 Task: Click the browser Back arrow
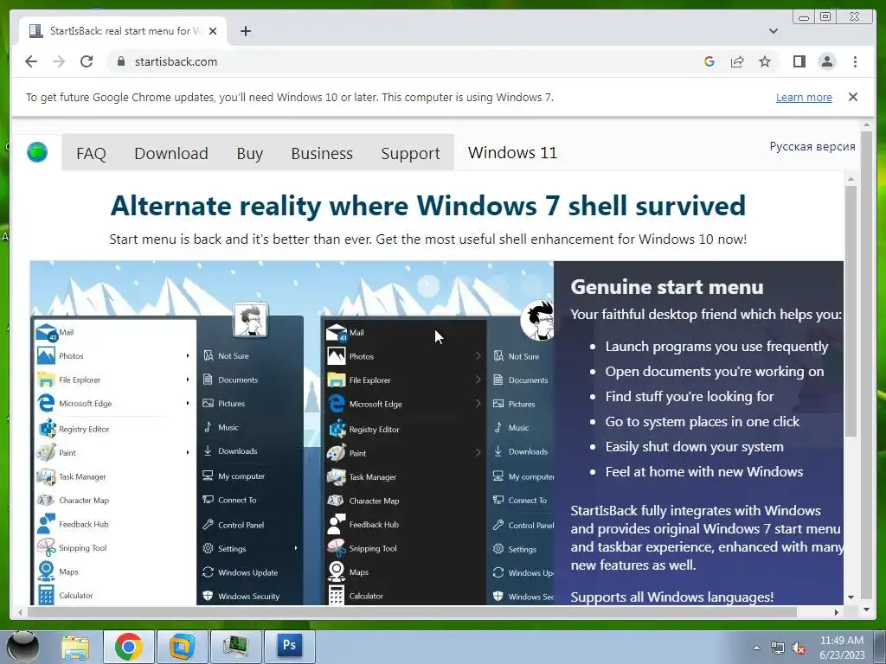coord(31,61)
